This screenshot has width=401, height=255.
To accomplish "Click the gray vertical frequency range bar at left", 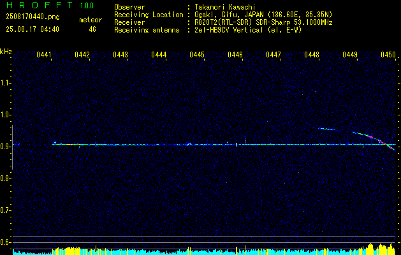I will (12, 147).
